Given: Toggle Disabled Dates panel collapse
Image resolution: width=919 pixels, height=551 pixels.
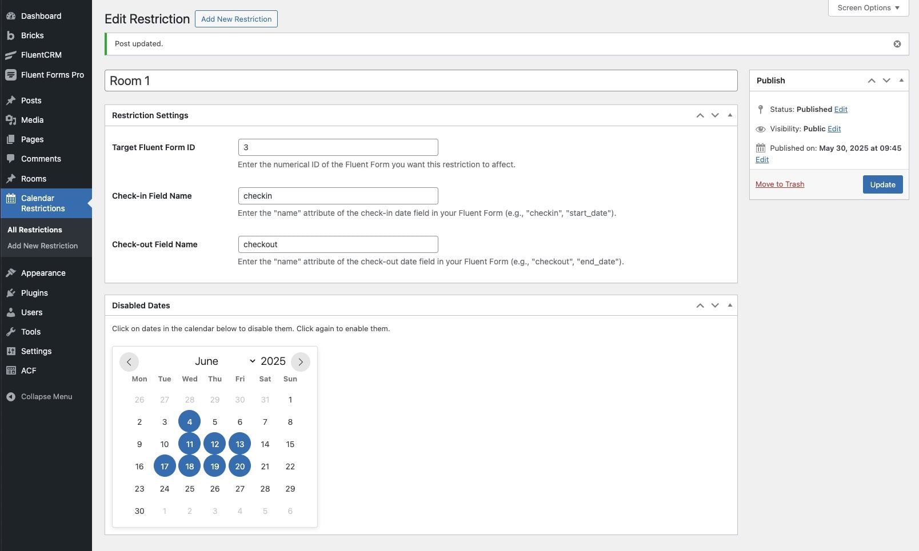Looking at the screenshot, I should point(730,305).
